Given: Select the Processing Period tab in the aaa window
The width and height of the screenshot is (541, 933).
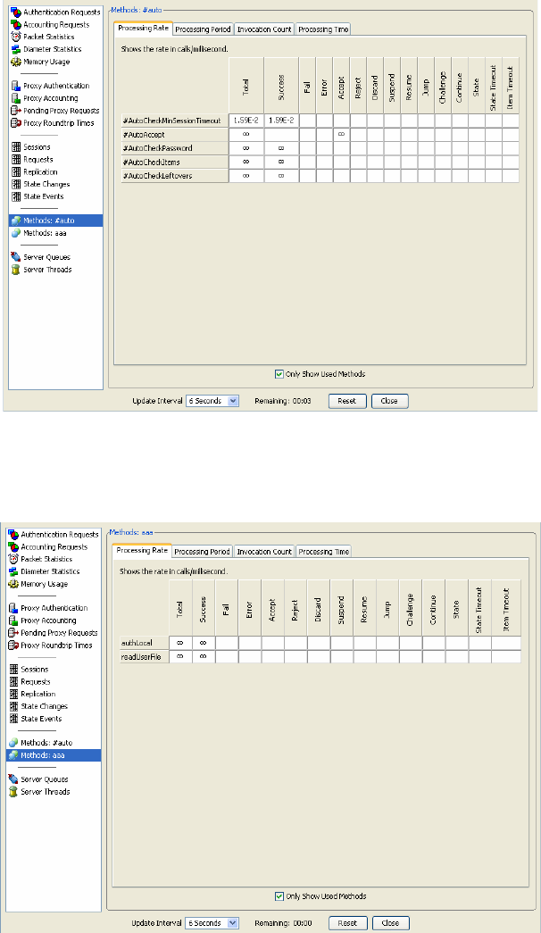Looking at the screenshot, I should coord(203,552).
